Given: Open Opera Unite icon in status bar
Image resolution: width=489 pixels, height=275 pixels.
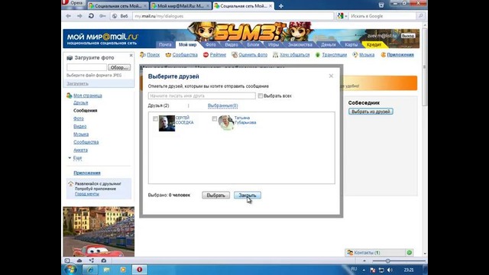Looking at the screenshot, I should [x=92, y=260].
